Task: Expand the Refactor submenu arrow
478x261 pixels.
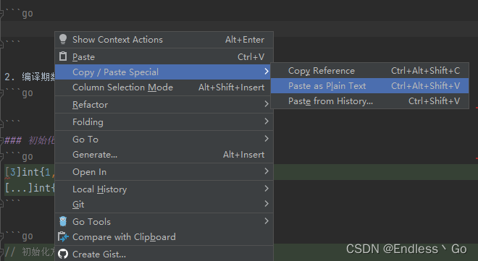Action: [267, 104]
